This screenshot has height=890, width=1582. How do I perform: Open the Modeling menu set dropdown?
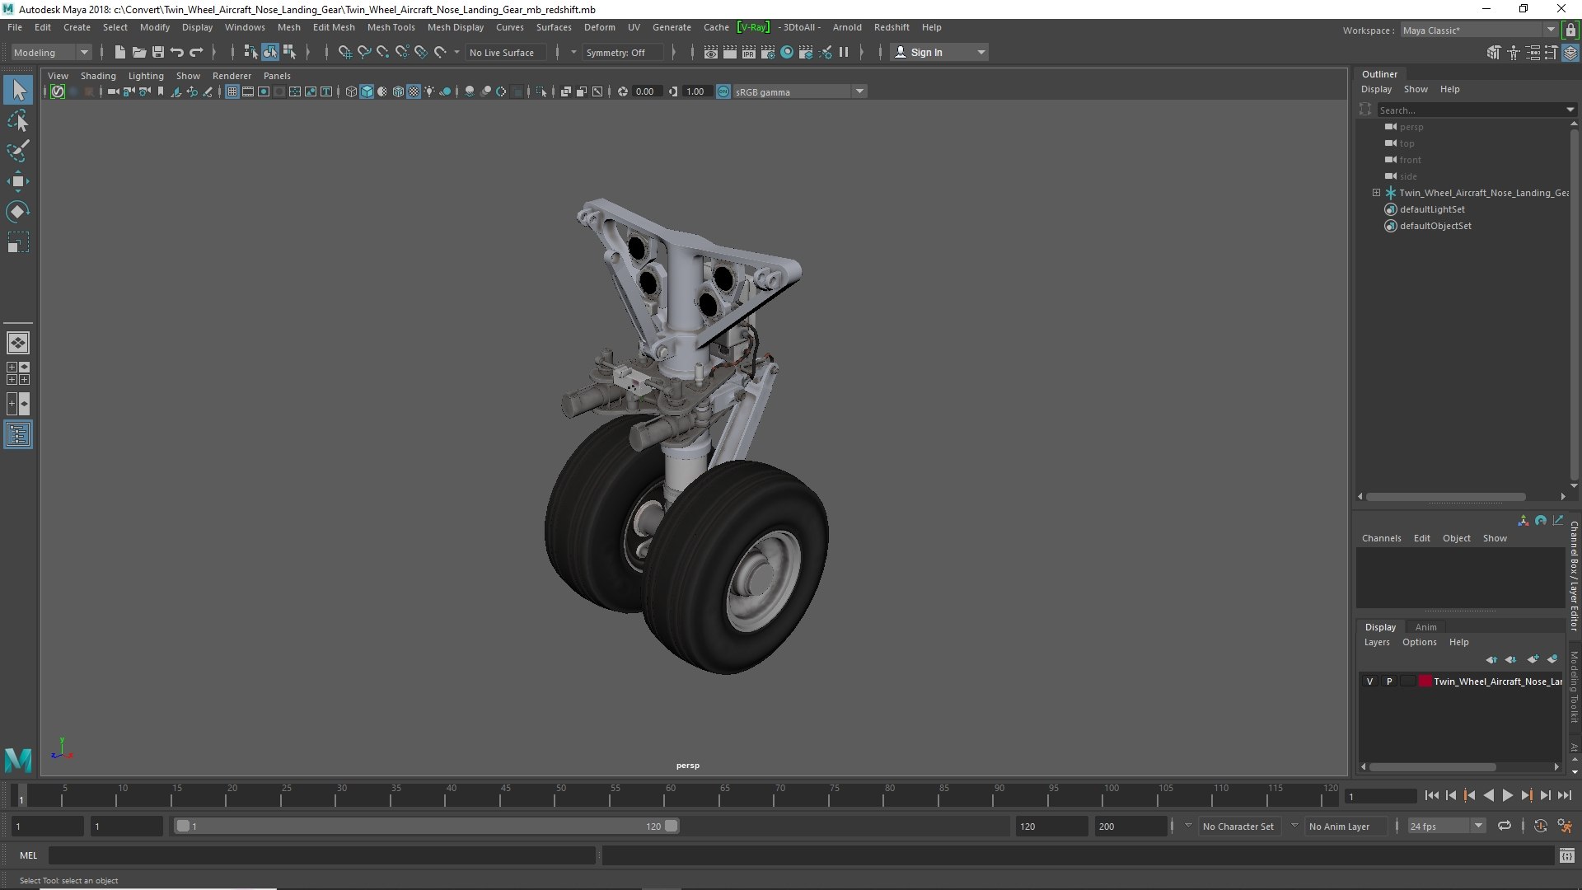coord(51,52)
